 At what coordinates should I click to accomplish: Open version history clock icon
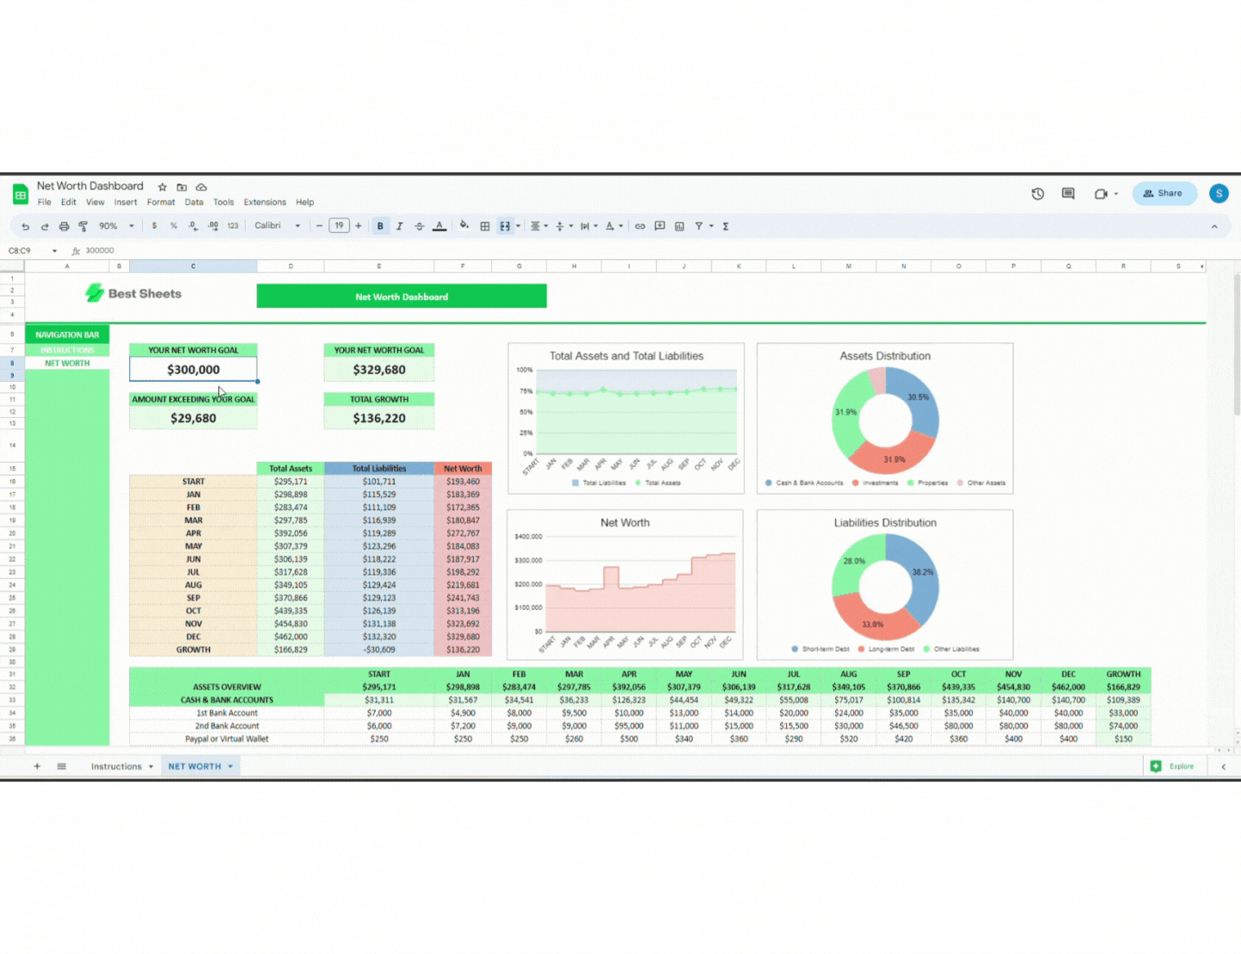click(1038, 194)
